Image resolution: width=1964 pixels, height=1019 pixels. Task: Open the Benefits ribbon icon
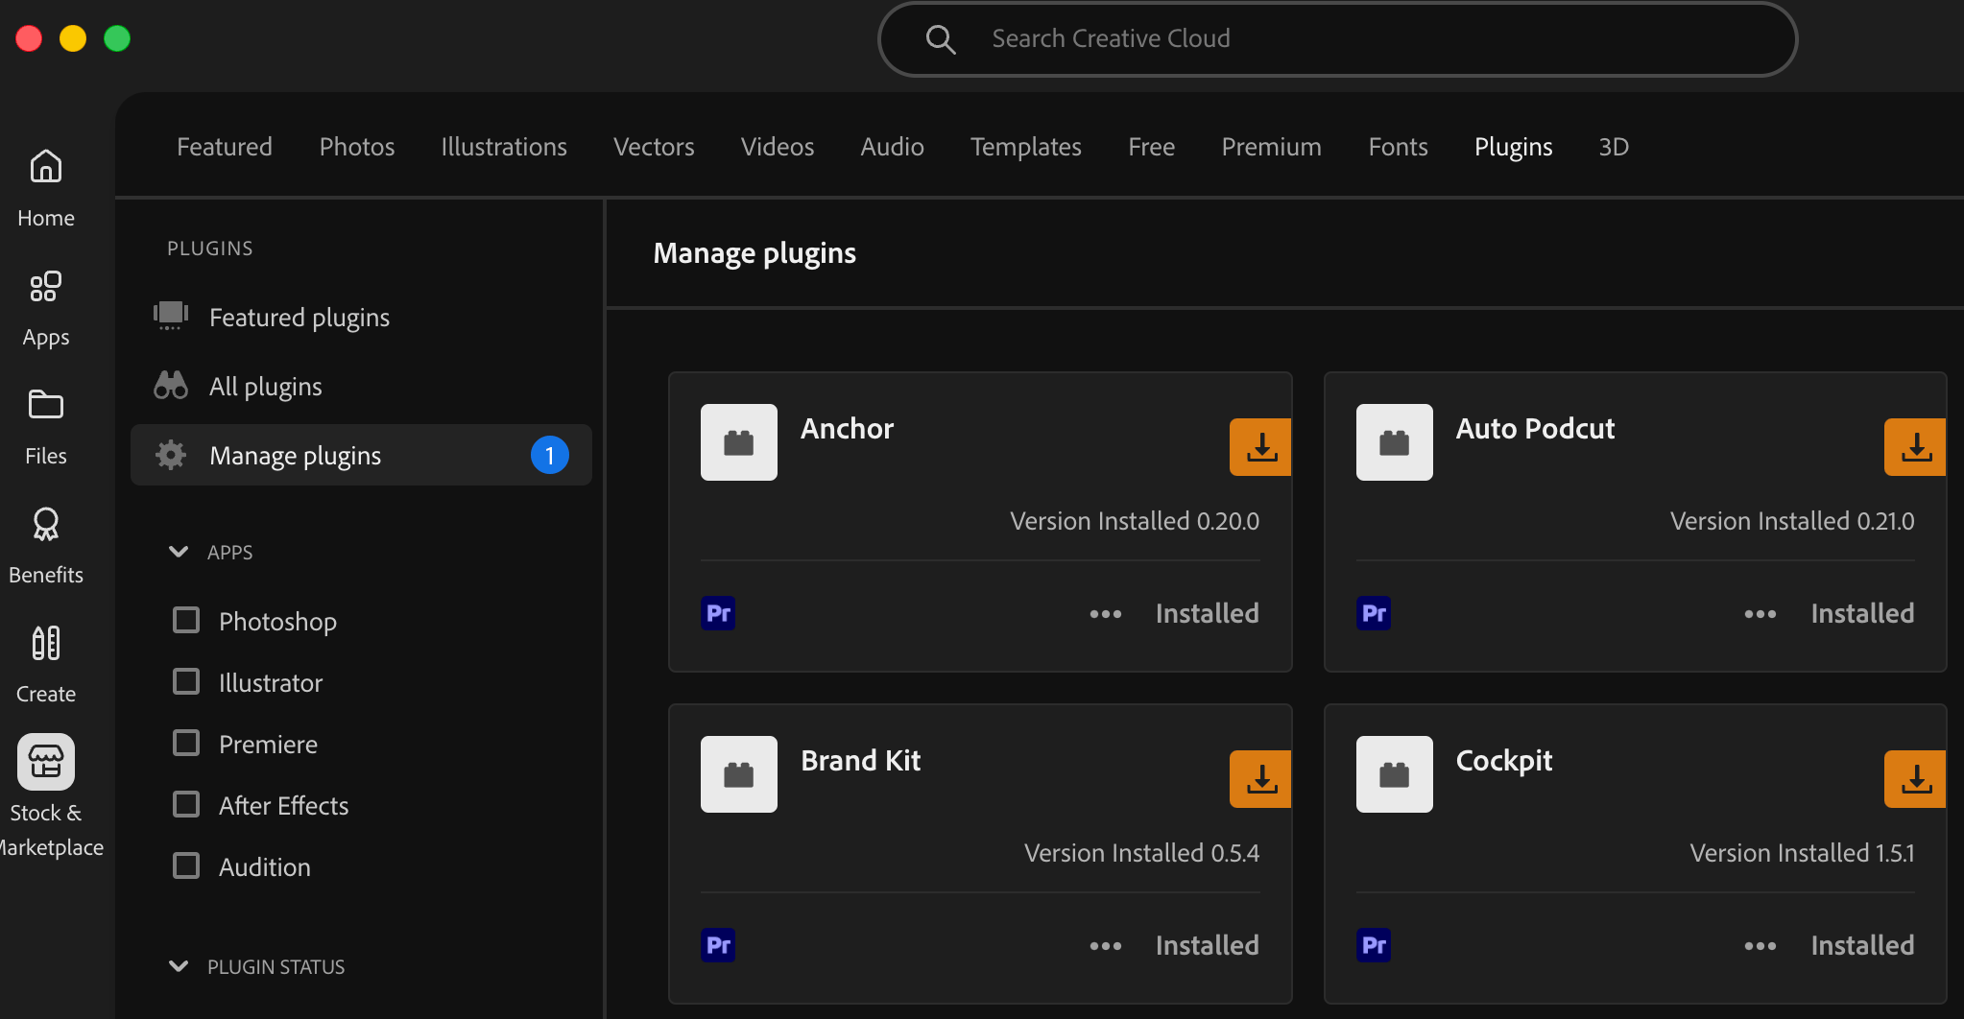[x=46, y=524]
